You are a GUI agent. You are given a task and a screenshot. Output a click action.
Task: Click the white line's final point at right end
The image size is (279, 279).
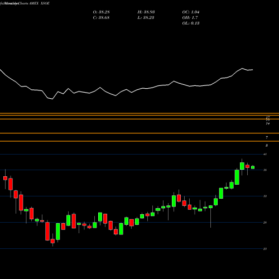(253, 70)
